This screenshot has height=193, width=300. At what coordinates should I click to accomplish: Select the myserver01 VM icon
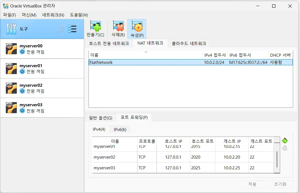click(11, 69)
